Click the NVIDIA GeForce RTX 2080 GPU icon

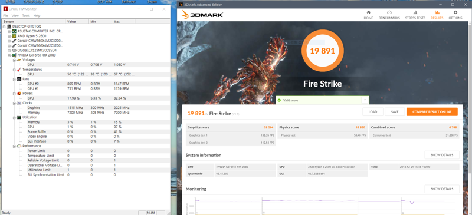[14, 55]
